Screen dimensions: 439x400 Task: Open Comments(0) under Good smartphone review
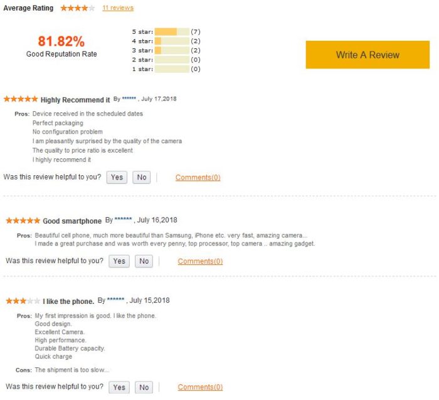tap(200, 261)
